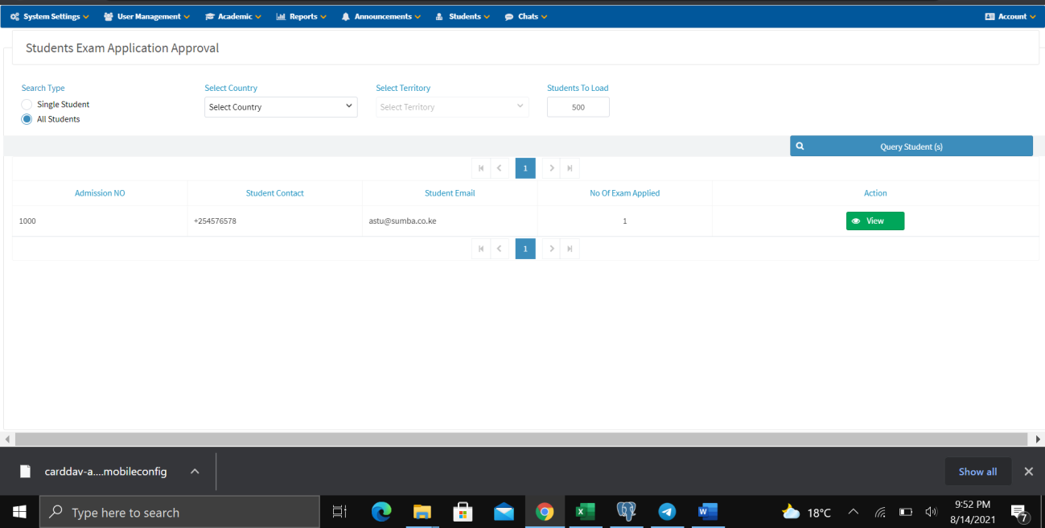Open Telegram from the taskbar
Screen dimensions: 1045x528
(667, 512)
